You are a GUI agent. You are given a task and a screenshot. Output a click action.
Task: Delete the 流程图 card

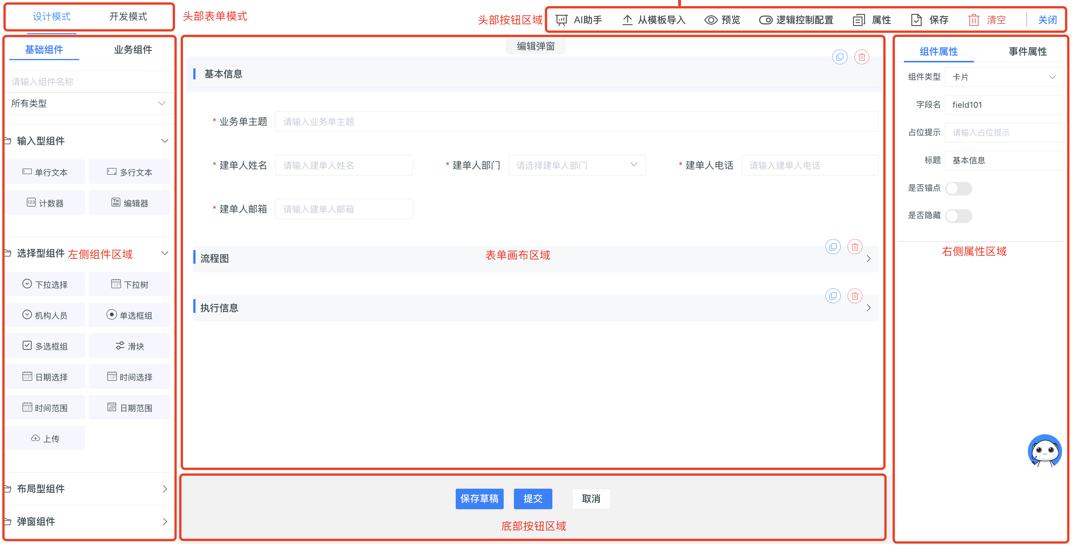(x=855, y=247)
